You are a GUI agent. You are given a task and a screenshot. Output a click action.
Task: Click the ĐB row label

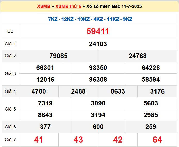(x=10, y=31)
